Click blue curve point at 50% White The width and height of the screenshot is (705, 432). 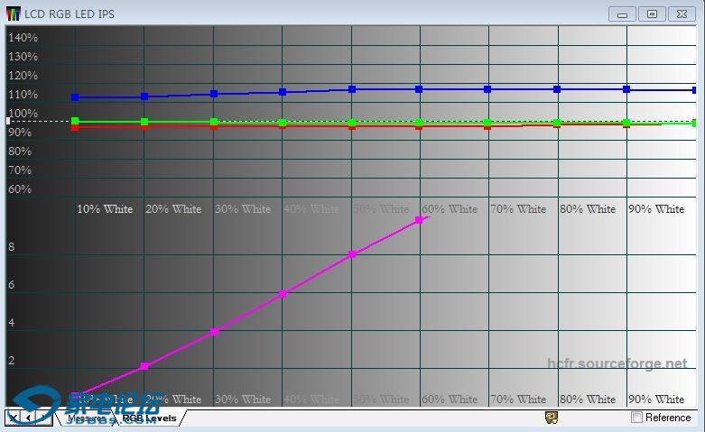352,89
